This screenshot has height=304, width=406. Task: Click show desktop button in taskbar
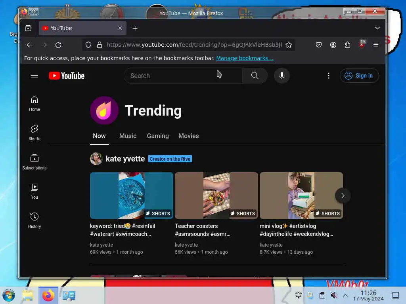coord(396,295)
